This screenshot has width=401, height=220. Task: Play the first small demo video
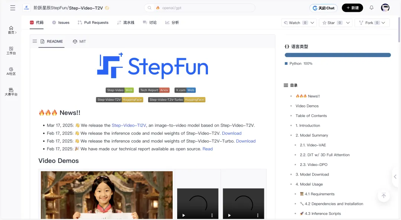point(184,215)
